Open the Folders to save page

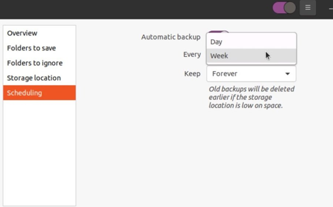point(31,48)
